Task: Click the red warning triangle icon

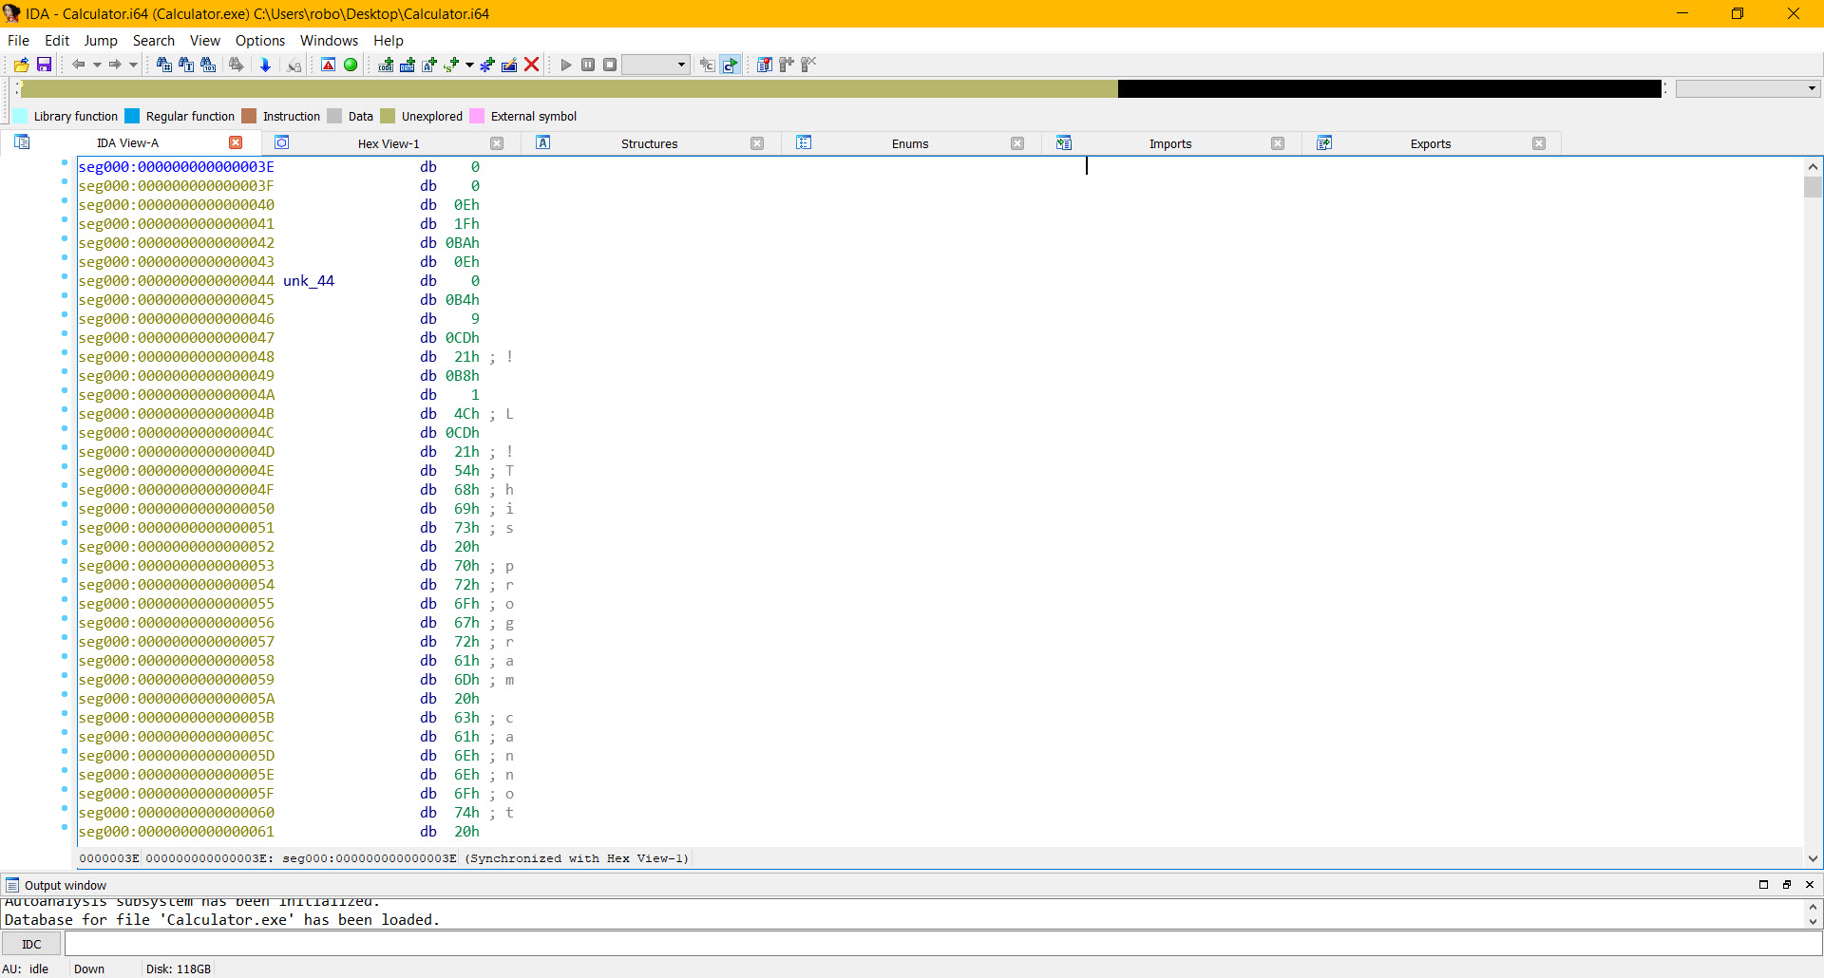Action: (328, 65)
